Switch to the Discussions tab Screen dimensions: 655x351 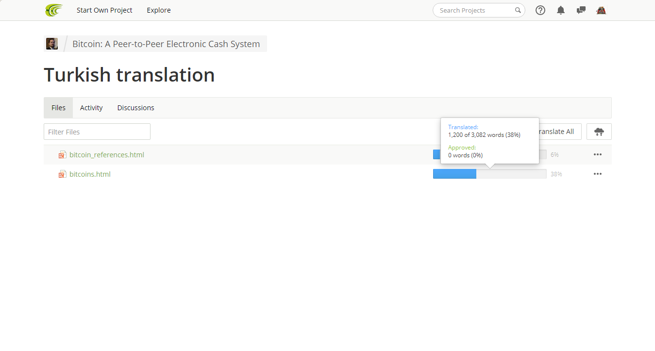136,108
